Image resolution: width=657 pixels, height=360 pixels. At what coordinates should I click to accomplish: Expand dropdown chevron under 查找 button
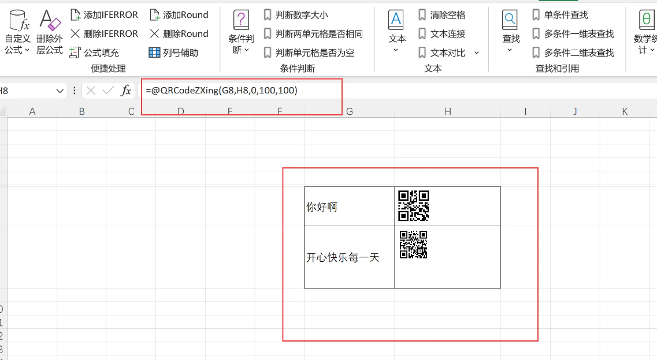coord(510,50)
